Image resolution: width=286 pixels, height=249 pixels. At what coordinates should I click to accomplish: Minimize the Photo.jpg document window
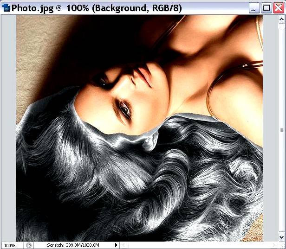point(253,7)
